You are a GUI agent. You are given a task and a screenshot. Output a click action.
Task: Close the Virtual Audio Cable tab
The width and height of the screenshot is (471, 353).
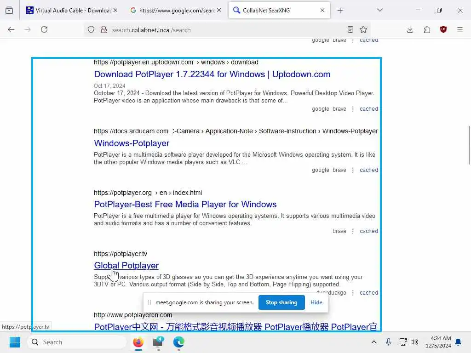click(x=115, y=10)
